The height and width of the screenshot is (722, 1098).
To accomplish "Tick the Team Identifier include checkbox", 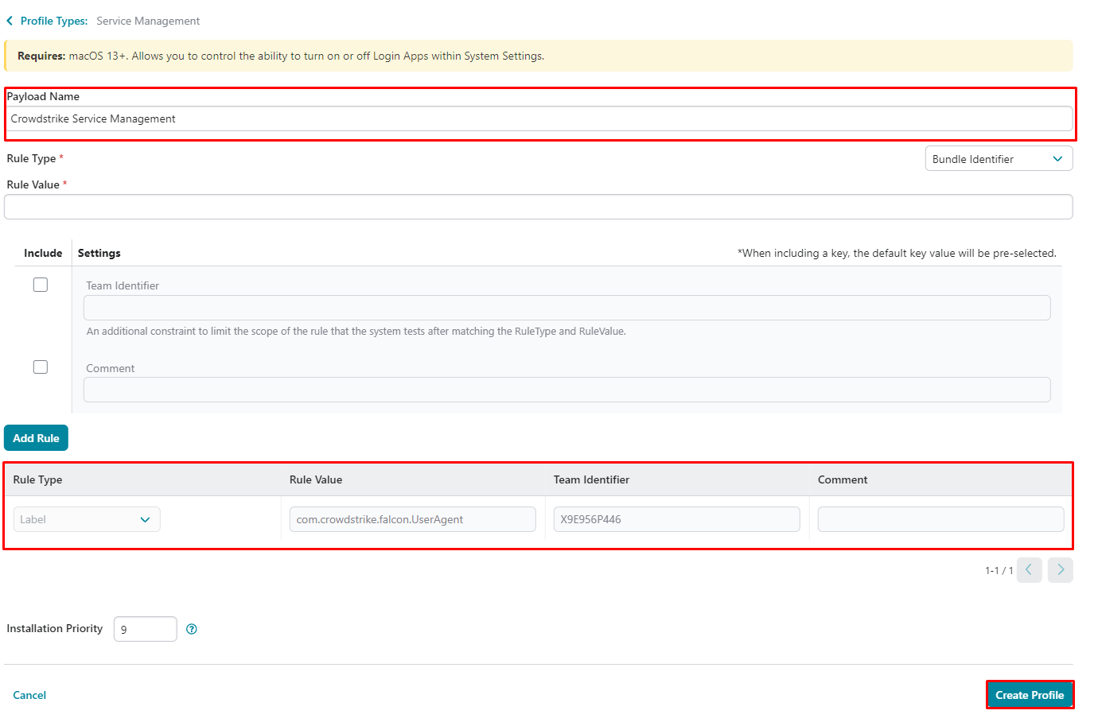I will pos(41,285).
